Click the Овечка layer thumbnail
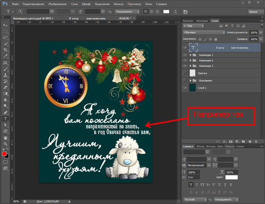Image resolution: width=265 pixels, height=204 pixels. [192, 73]
